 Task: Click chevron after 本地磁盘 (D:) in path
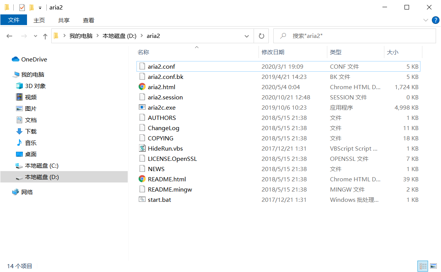point(141,36)
